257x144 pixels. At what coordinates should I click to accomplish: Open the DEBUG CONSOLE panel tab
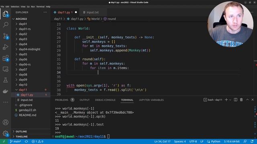105,100
